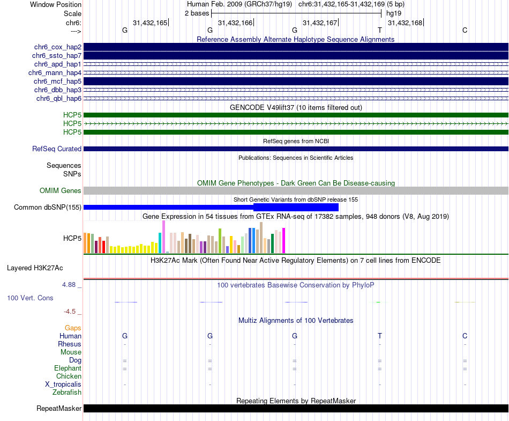Click the solid chr6_mcf_hap5 alignment bar
This screenshot has width=509, height=421.
(x=296, y=81)
